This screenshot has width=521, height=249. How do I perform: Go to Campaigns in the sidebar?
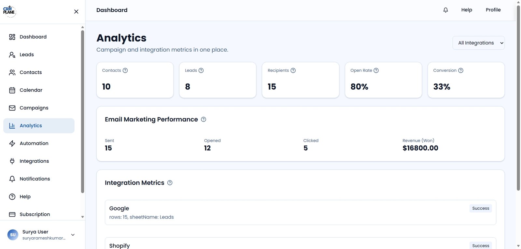[34, 108]
